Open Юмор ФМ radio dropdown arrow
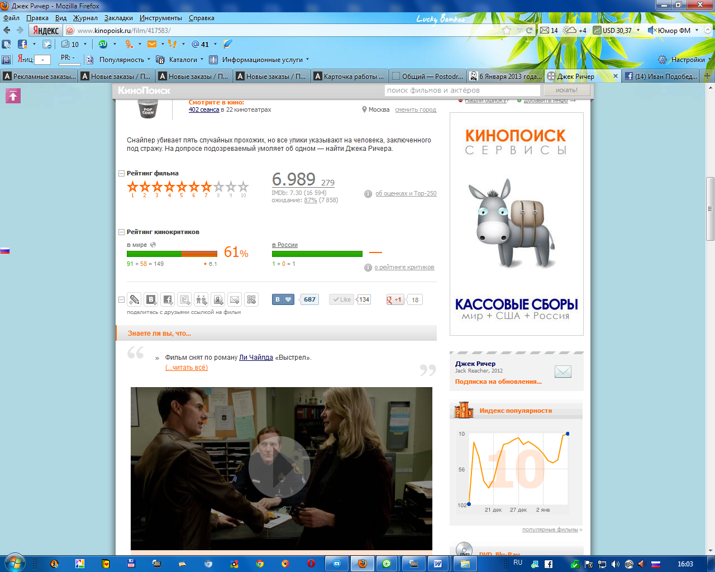This screenshot has width=715, height=572. click(697, 30)
